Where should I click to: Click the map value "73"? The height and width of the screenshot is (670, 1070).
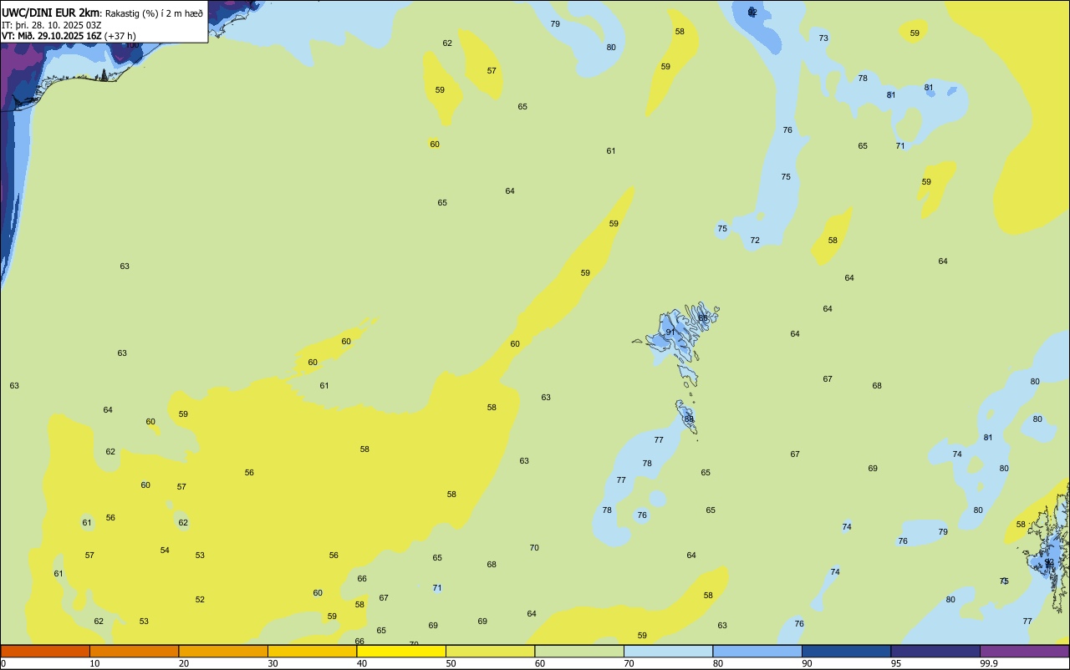point(823,38)
